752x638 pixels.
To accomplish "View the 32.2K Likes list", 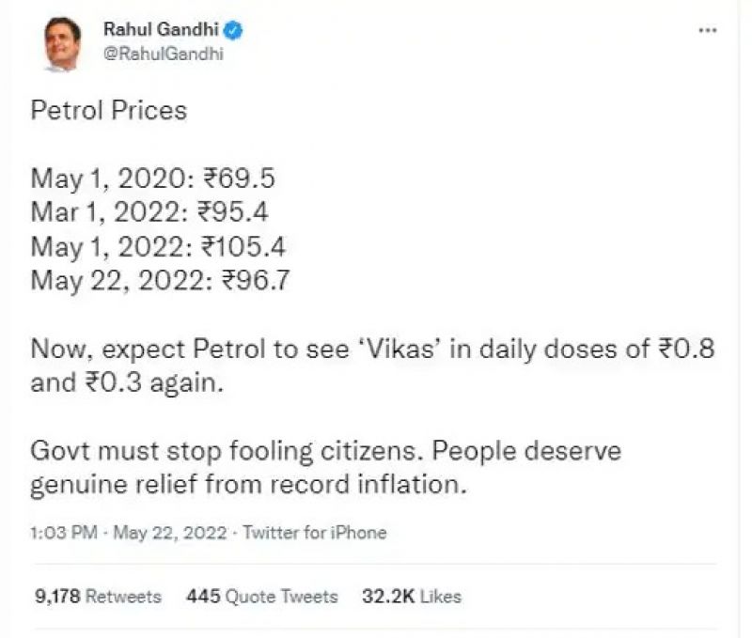I will [x=411, y=596].
